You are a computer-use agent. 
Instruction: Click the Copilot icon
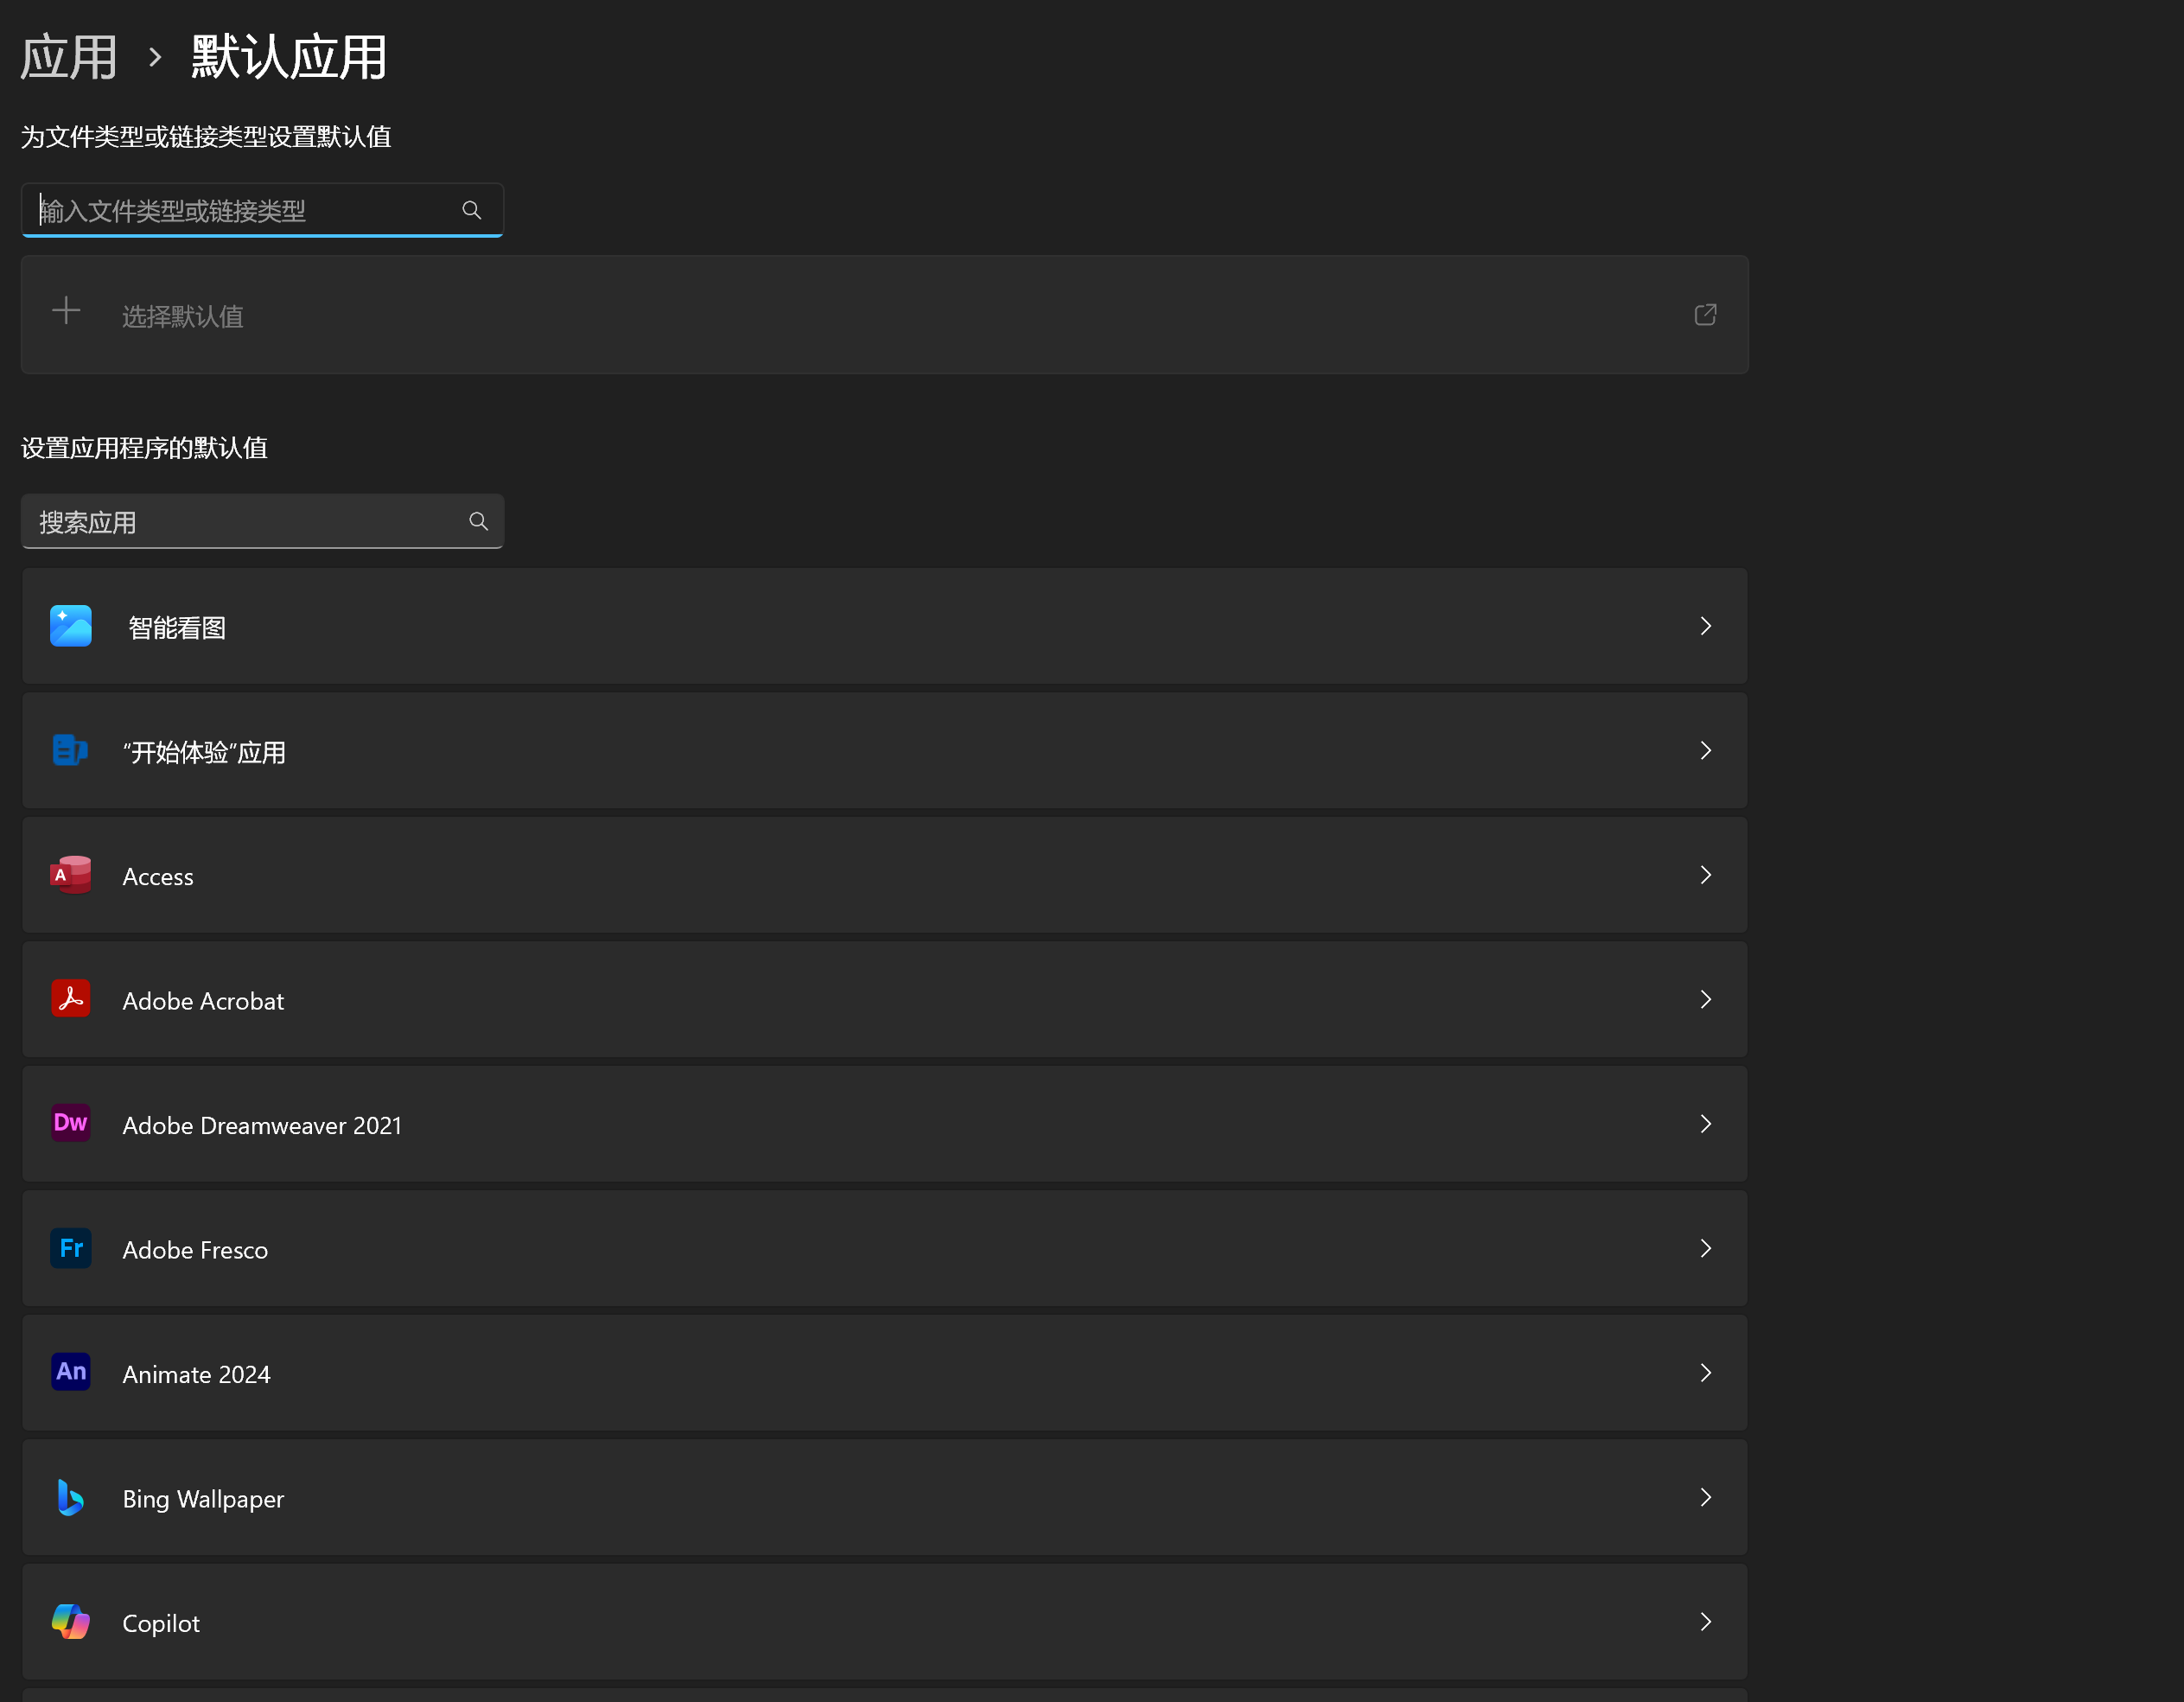[x=71, y=1621]
